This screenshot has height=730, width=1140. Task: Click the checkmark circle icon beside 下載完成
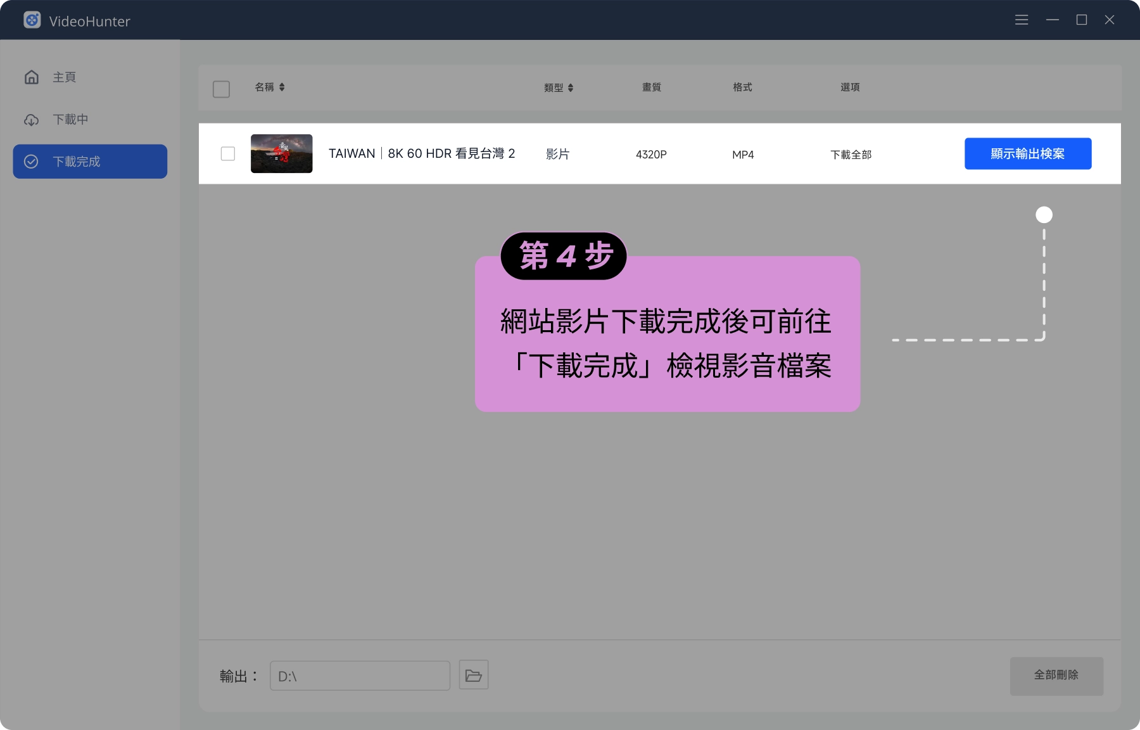click(x=31, y=162)
